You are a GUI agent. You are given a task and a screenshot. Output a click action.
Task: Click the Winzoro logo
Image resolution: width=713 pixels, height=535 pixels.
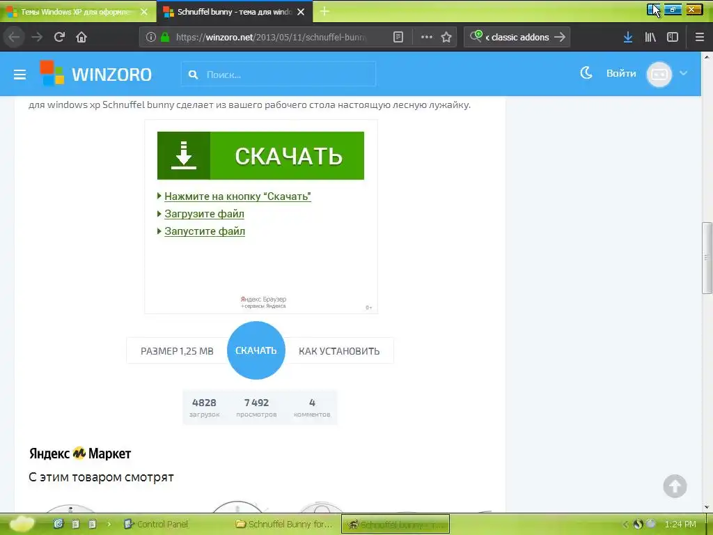coord(95,73)
